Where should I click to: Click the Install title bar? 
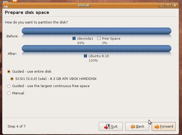point(84,5)
